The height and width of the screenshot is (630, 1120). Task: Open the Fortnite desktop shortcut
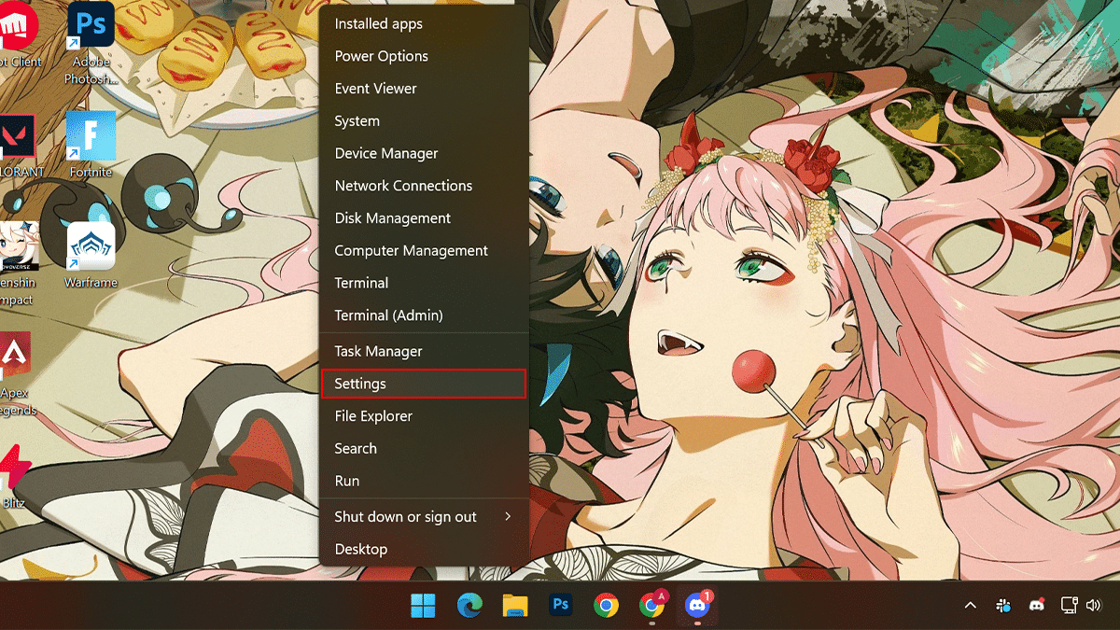(x=91, y=137)
